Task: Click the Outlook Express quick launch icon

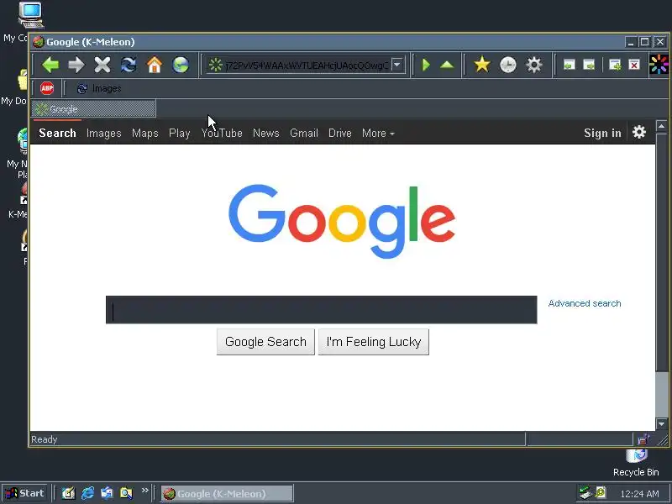Action: pos(107,493)
